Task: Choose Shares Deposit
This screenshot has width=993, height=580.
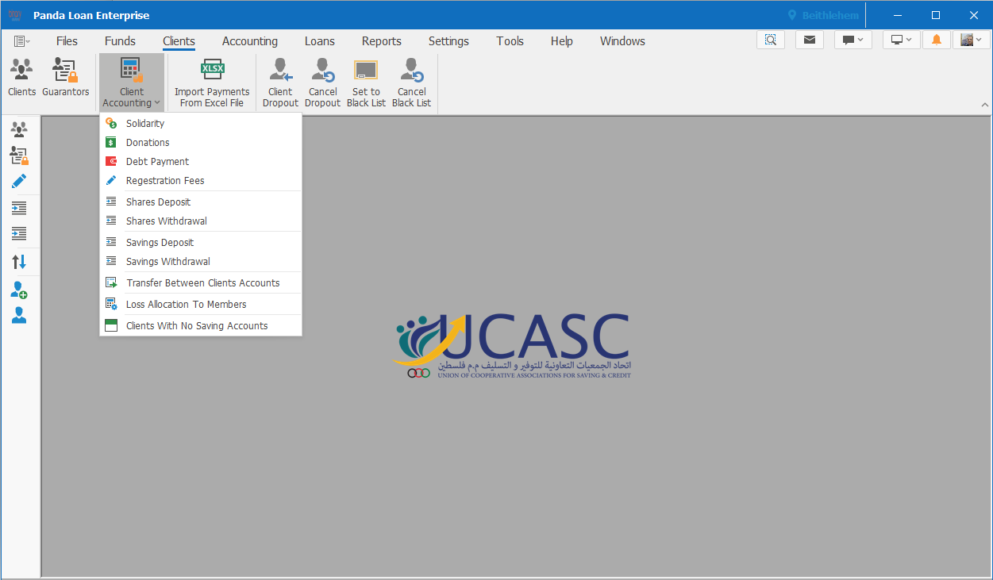Action: click(201, 202)
